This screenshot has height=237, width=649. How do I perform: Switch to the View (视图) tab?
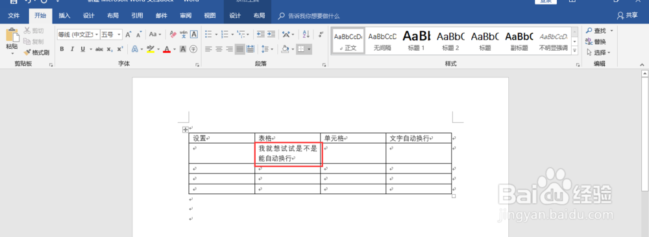210,16
